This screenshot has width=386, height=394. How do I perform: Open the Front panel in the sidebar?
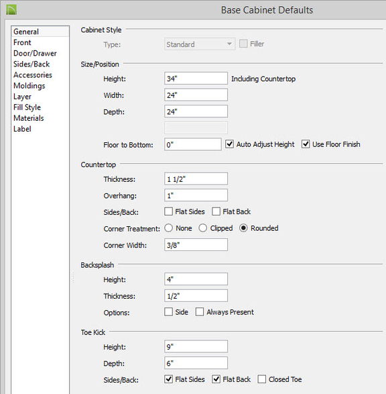click(x=22, y=42)
